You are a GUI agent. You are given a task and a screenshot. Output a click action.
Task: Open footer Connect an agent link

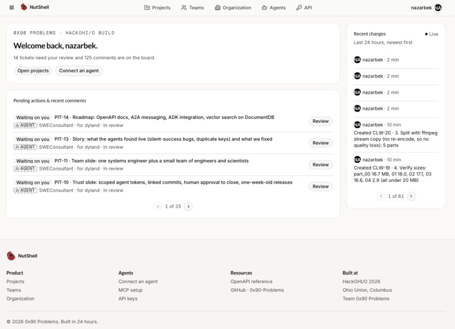(x=138, y=281)
